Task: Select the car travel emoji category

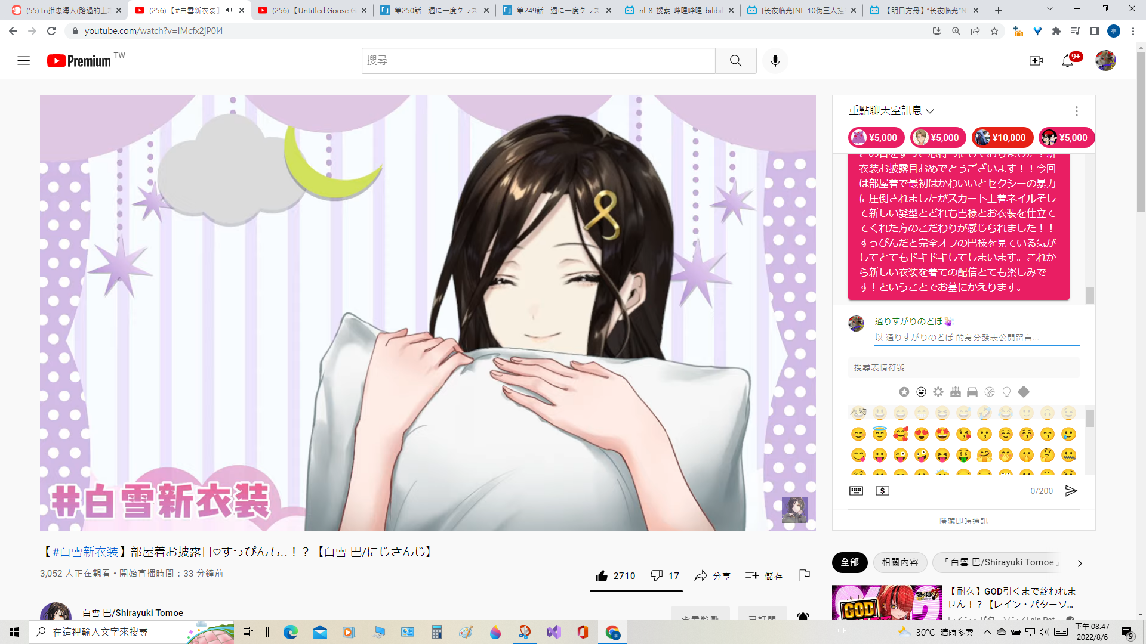Action: coord(972,392)
